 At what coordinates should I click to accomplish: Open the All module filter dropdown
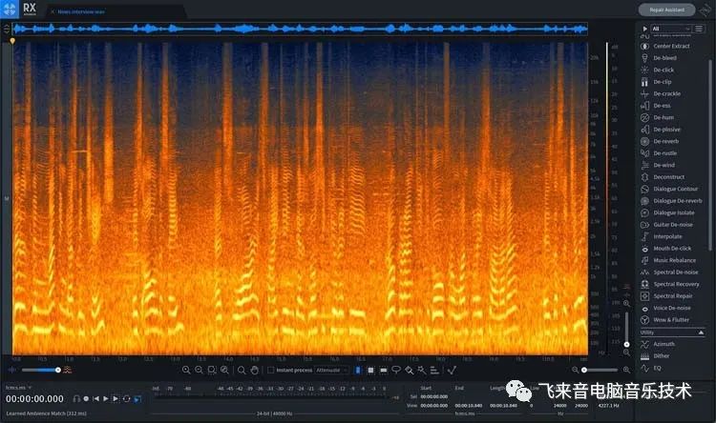pyautogui.click(x=671, y=29)
